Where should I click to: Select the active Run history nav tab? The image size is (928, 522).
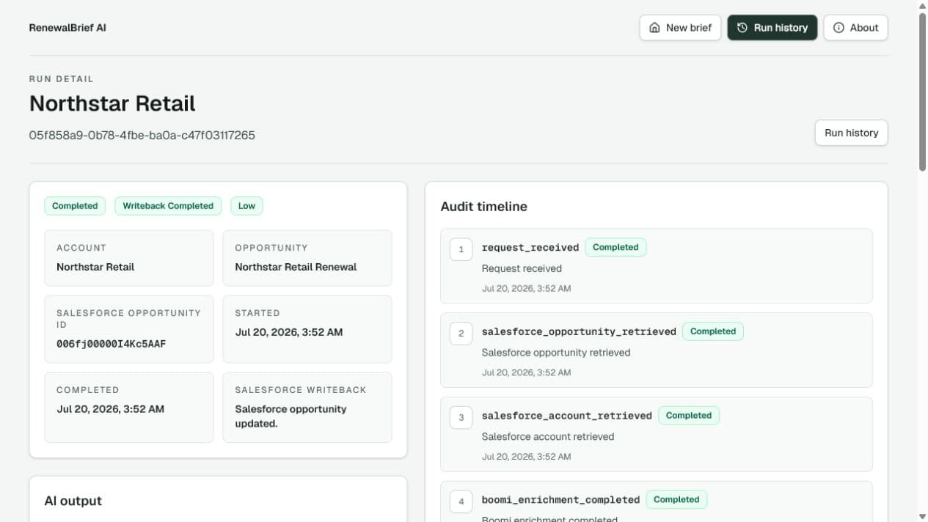(x=772, y=28)
